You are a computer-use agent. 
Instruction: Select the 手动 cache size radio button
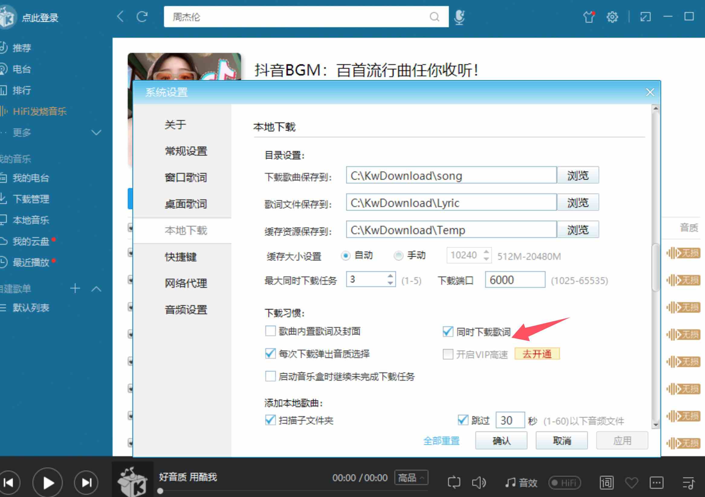[x=398, y=255]
